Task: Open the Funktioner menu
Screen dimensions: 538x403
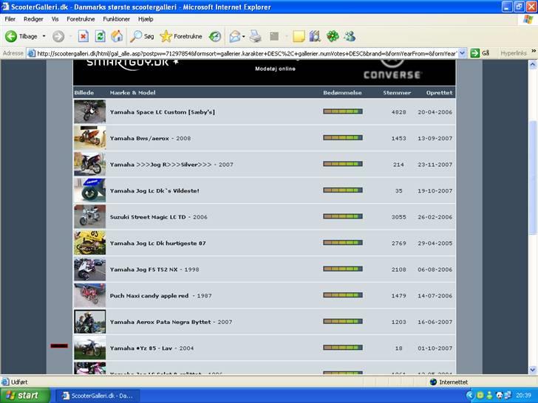Action: (116, 19)
